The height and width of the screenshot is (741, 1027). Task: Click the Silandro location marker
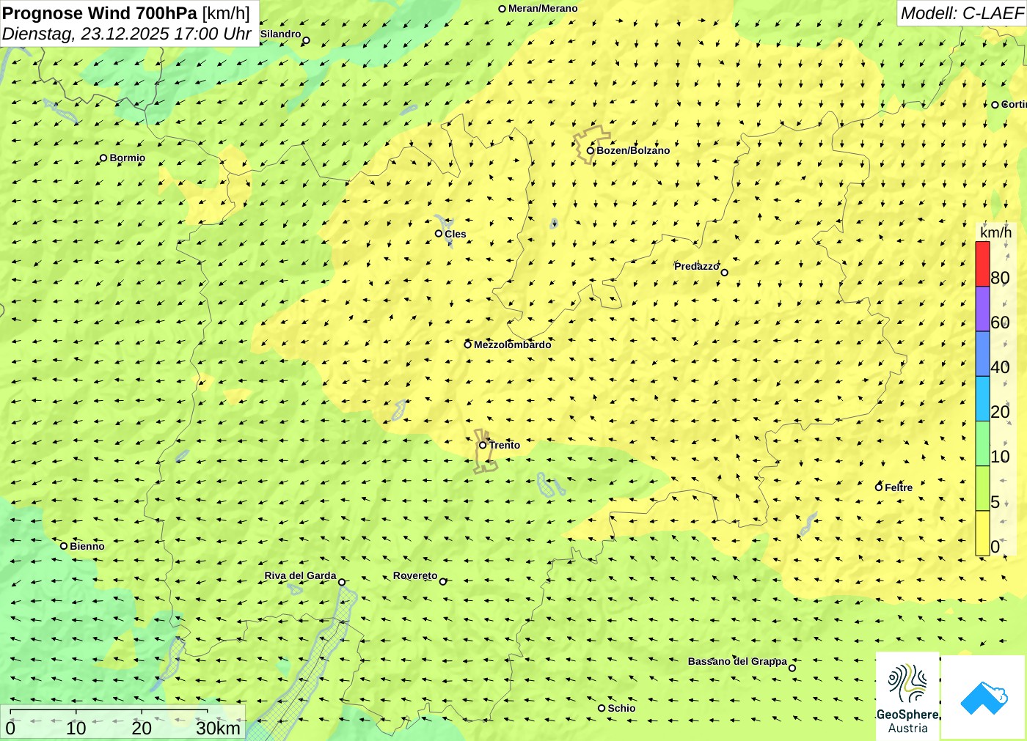click(x=307, y=40)
